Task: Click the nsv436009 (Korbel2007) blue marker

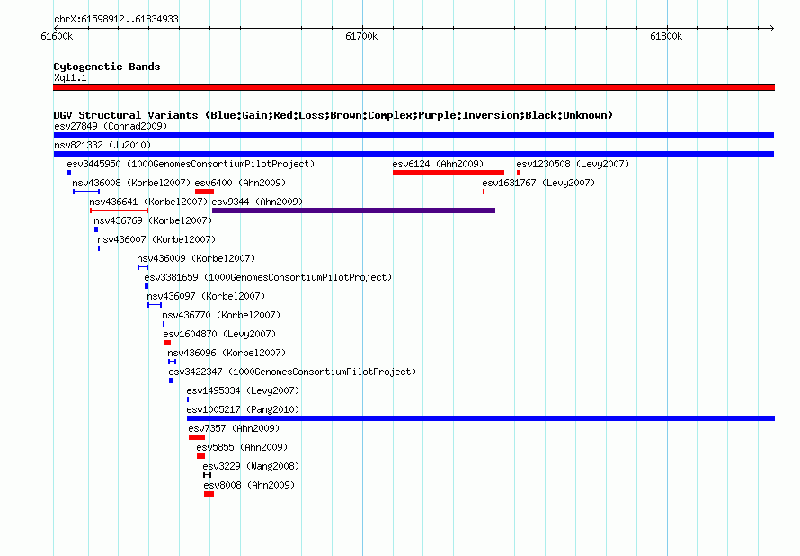Action: coord(143,267)
